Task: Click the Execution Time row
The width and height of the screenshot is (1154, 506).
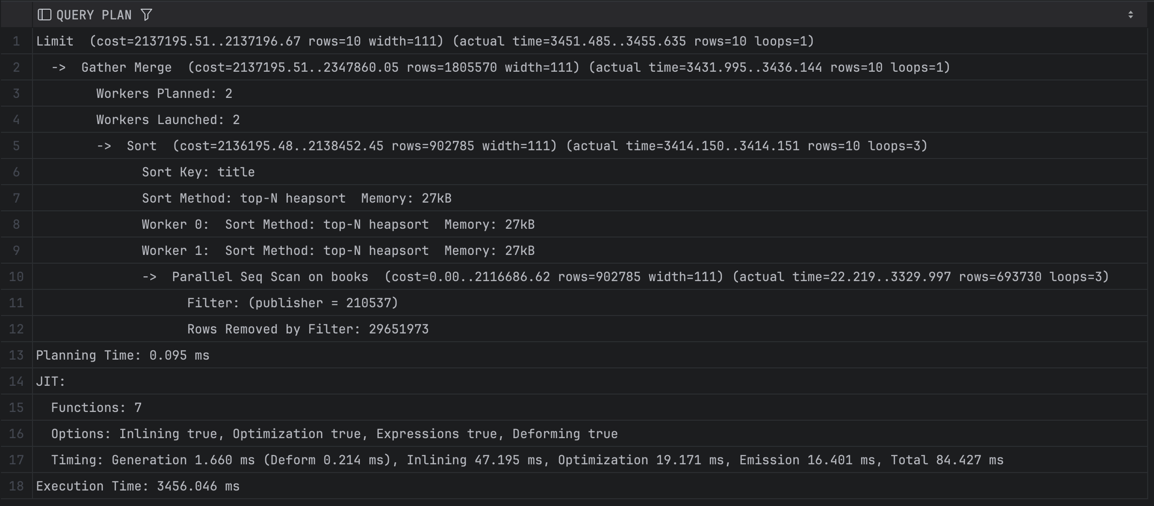Action: coord(138,486)
